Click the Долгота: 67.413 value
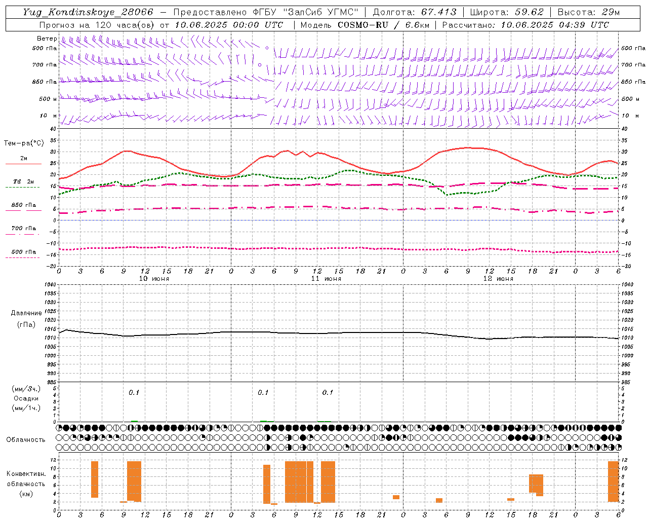Viewport: 648px width, 519px height. tap(415, 12)
